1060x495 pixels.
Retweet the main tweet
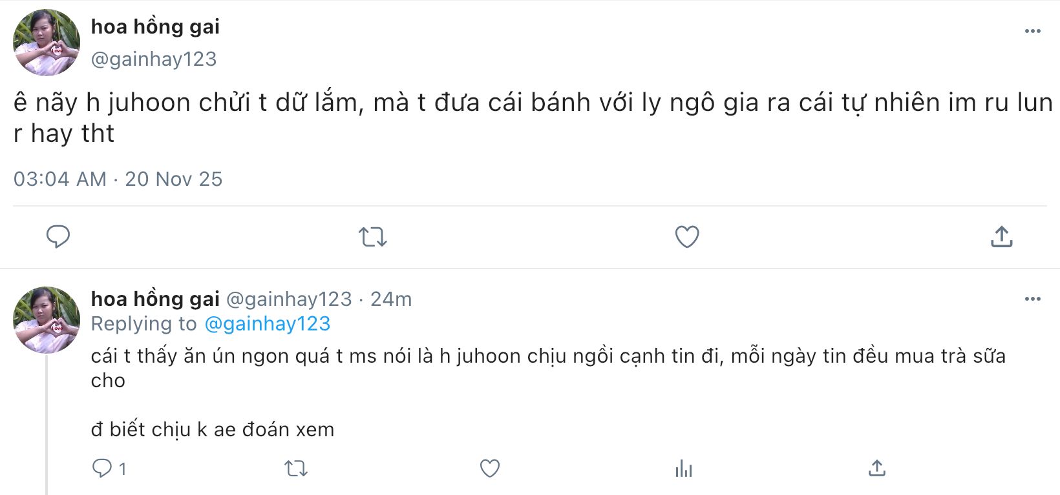pyautogui.click(x=373, y=237)
